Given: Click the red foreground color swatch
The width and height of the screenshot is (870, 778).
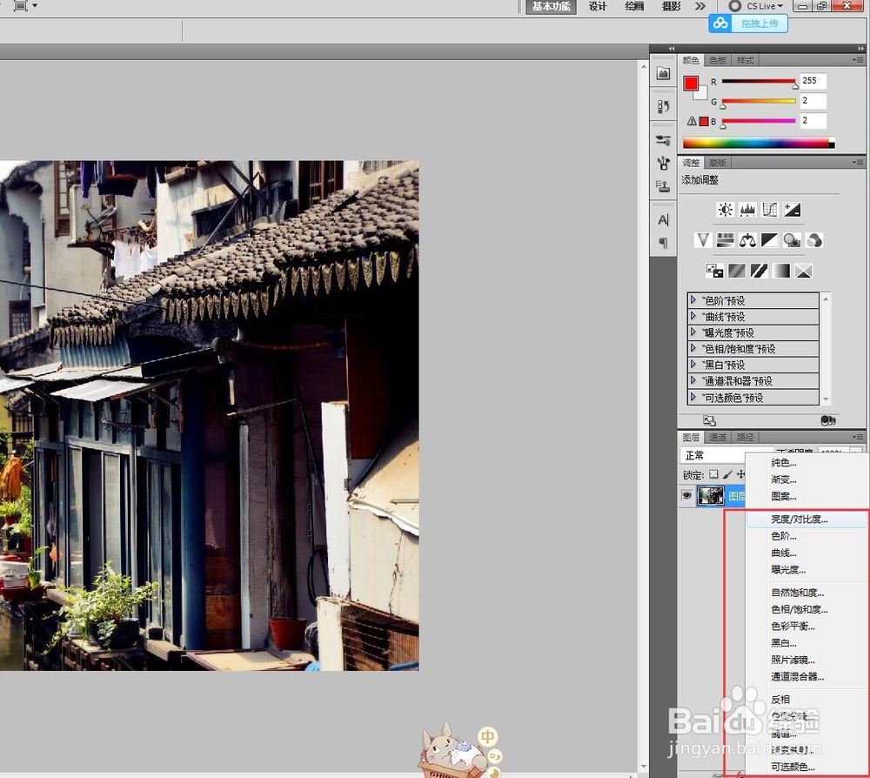Looking at the screenshot, I should click(691, 84).
